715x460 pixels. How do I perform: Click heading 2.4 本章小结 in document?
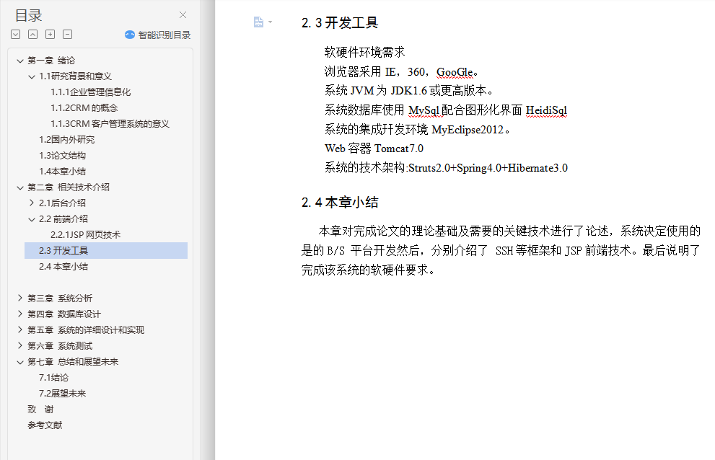[x=340, y=202]
